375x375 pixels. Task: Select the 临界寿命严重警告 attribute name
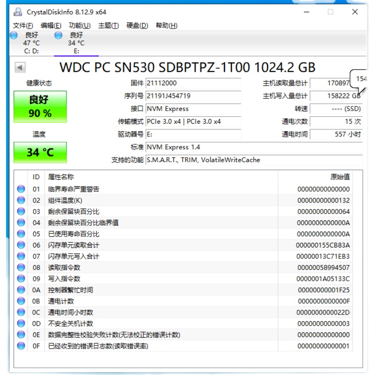click(74, 189)
